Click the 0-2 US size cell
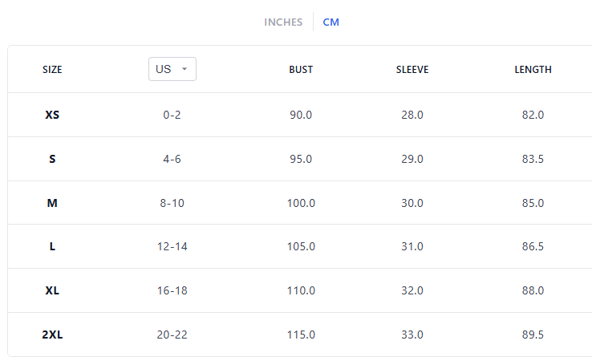 172,115
